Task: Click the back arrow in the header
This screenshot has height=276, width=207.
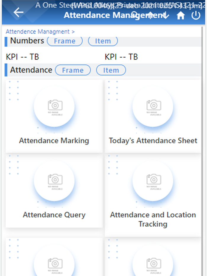Action: pos(18,12)
